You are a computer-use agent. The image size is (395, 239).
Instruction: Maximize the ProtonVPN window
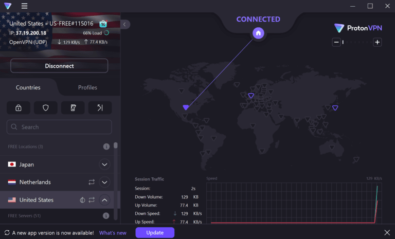pos(370,6)
